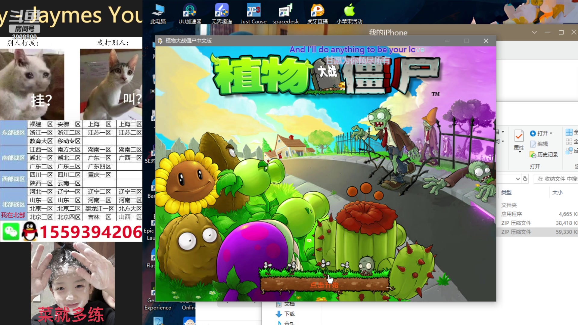
Task: Expand the Explorer ribbon chevron near minimize
Action: tap(534, 32)
